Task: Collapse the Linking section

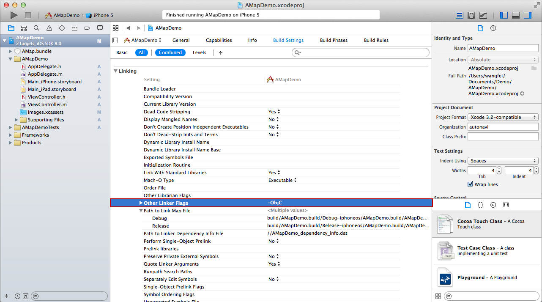Action: [x=115, y=71]
